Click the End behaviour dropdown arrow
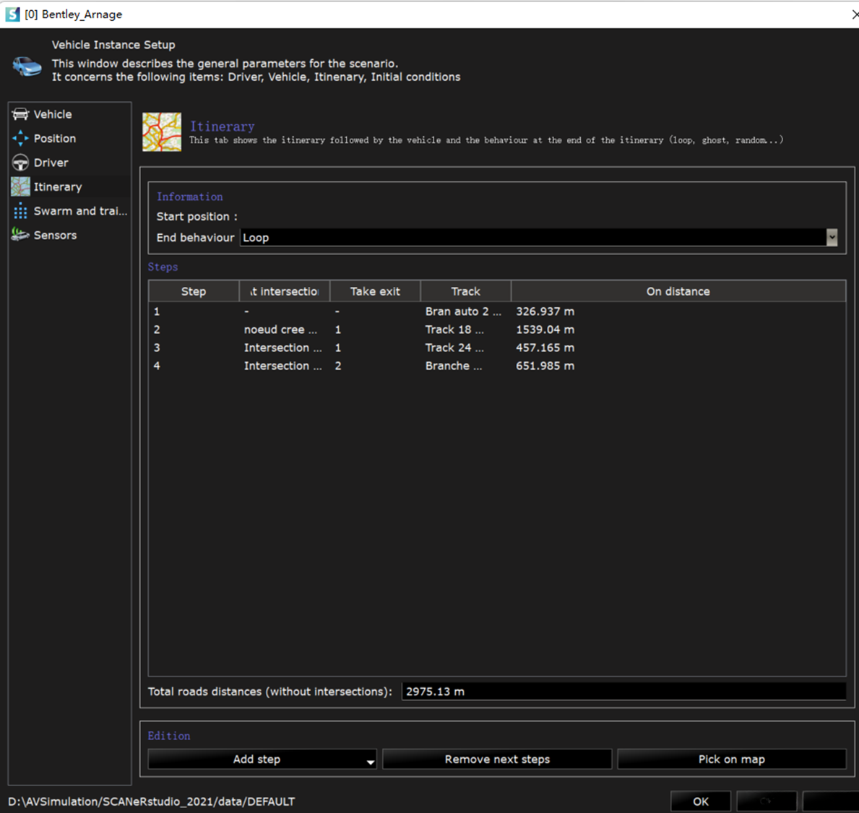859x813 pixels. 832,237
